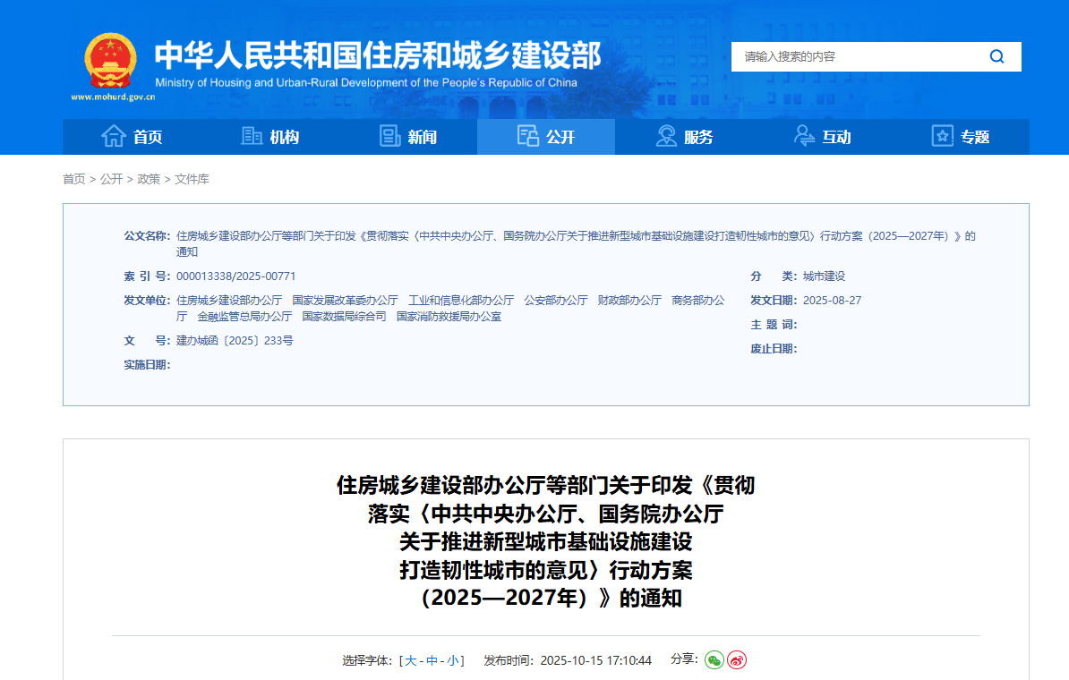Click the 互动 interaction icon
Screen dimensions: 1069x680
pos(804,136)
